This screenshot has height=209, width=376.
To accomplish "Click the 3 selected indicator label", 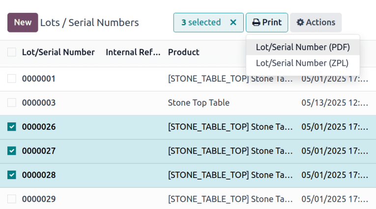I will click(x=201, y=23).
